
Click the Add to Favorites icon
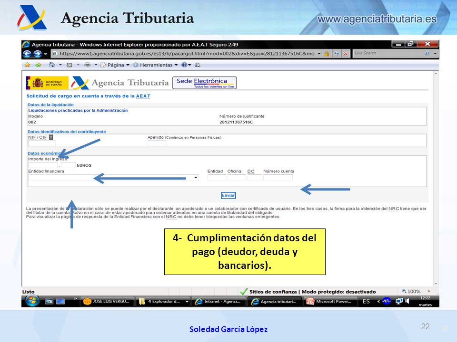pyautogui.click(x=38, y=65)
